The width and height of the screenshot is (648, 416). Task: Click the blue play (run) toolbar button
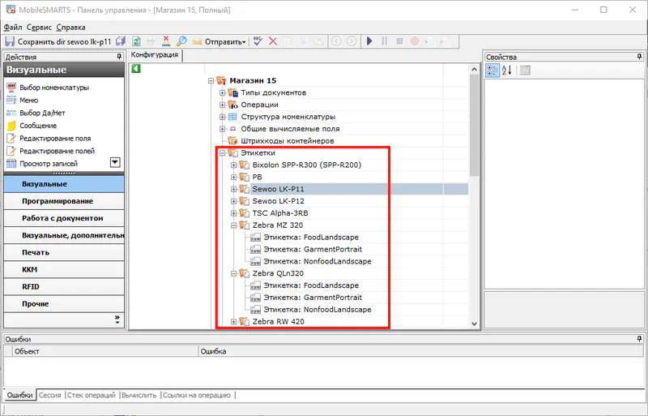coord(369,41)
